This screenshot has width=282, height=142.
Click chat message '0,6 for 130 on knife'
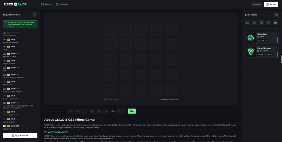pyautogui.click(x=11, y=99)
